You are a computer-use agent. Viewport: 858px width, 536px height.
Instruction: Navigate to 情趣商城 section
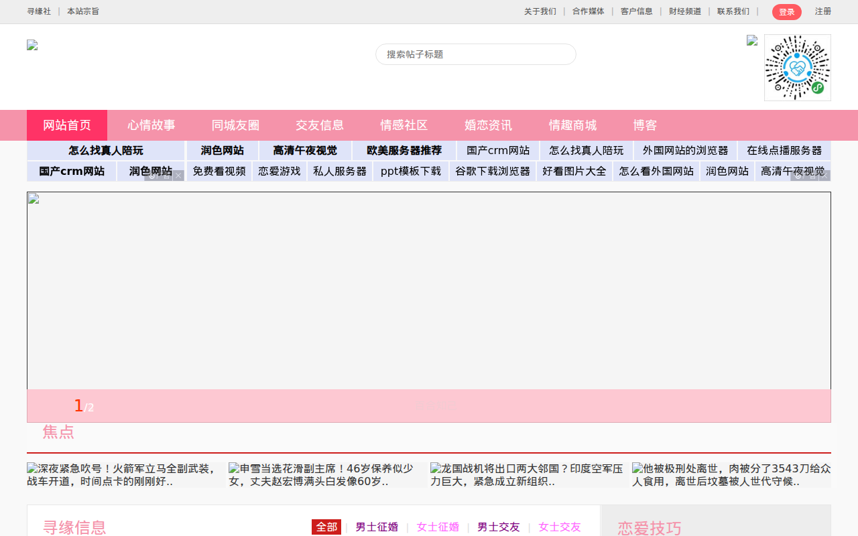(572, 125)
